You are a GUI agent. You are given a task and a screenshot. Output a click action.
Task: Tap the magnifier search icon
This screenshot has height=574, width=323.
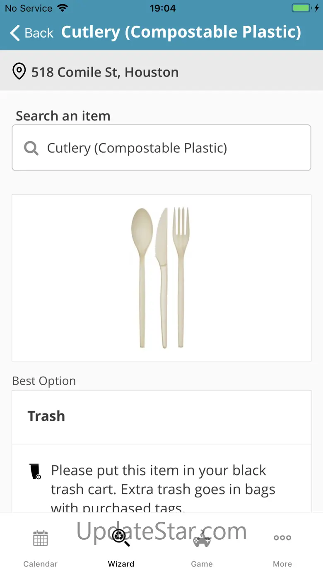coord(31,148)
